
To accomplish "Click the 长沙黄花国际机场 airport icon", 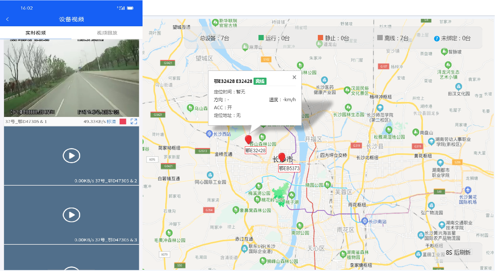I will click(x=468, y=190).
